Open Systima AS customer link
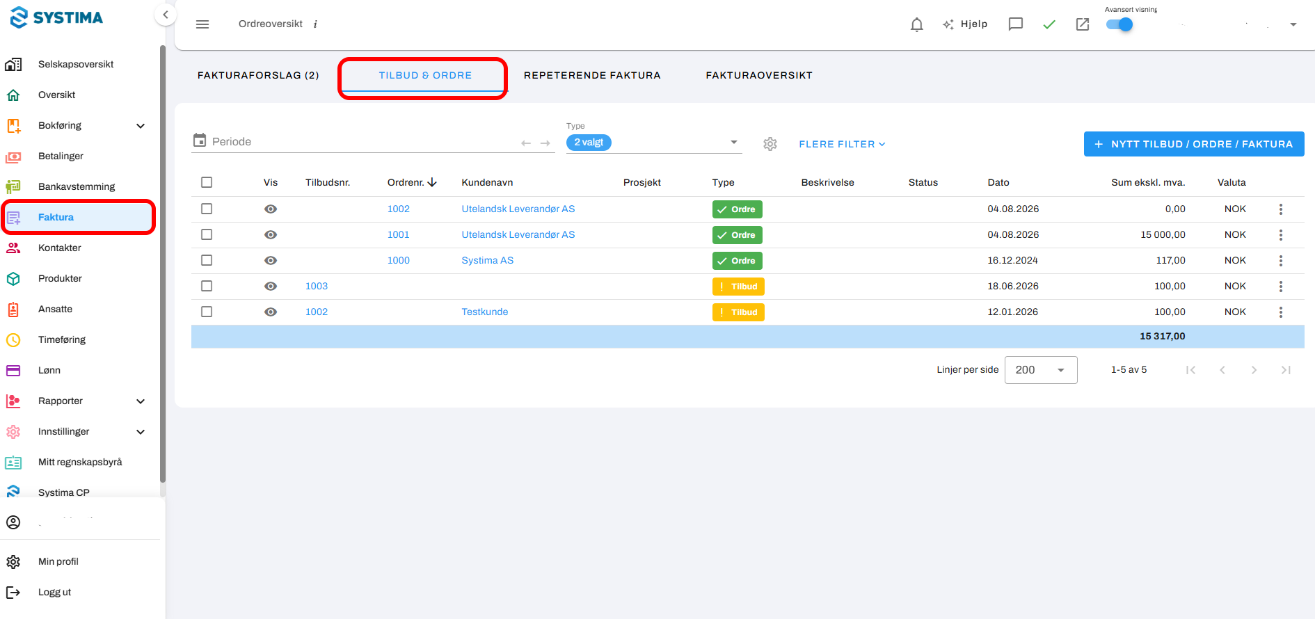Image resolution: width=1315 pixels, height=619 pixels. point(488,260)
